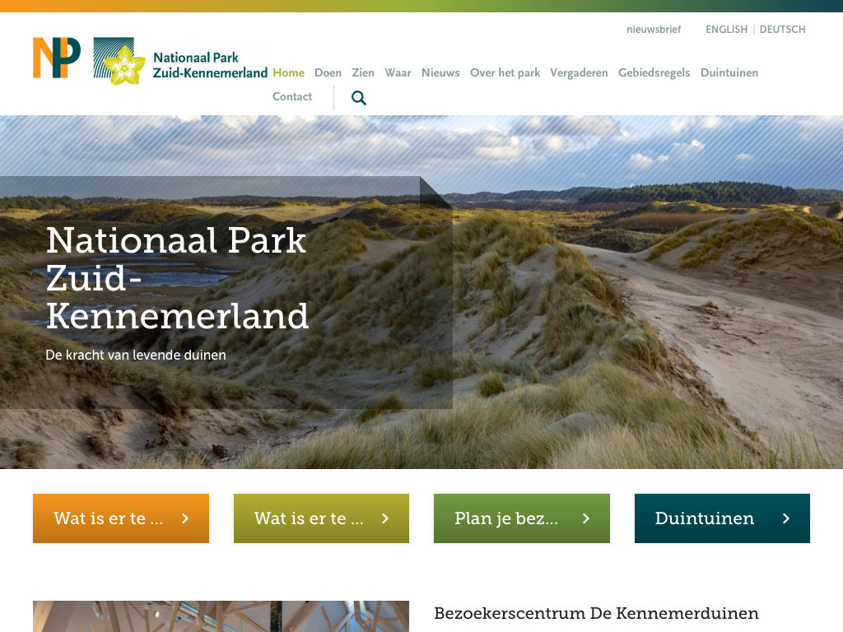This screenshot has width=843, height=632.
Task: Open the Over het park menu
Action: 505,72
